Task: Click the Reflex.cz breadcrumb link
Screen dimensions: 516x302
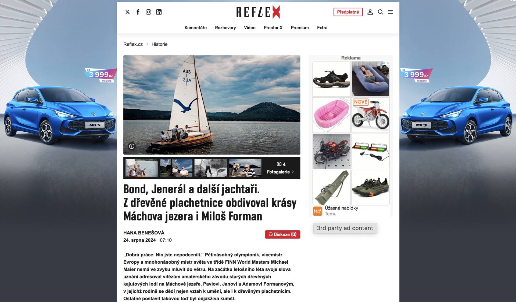Action: [x=133, y=44]
